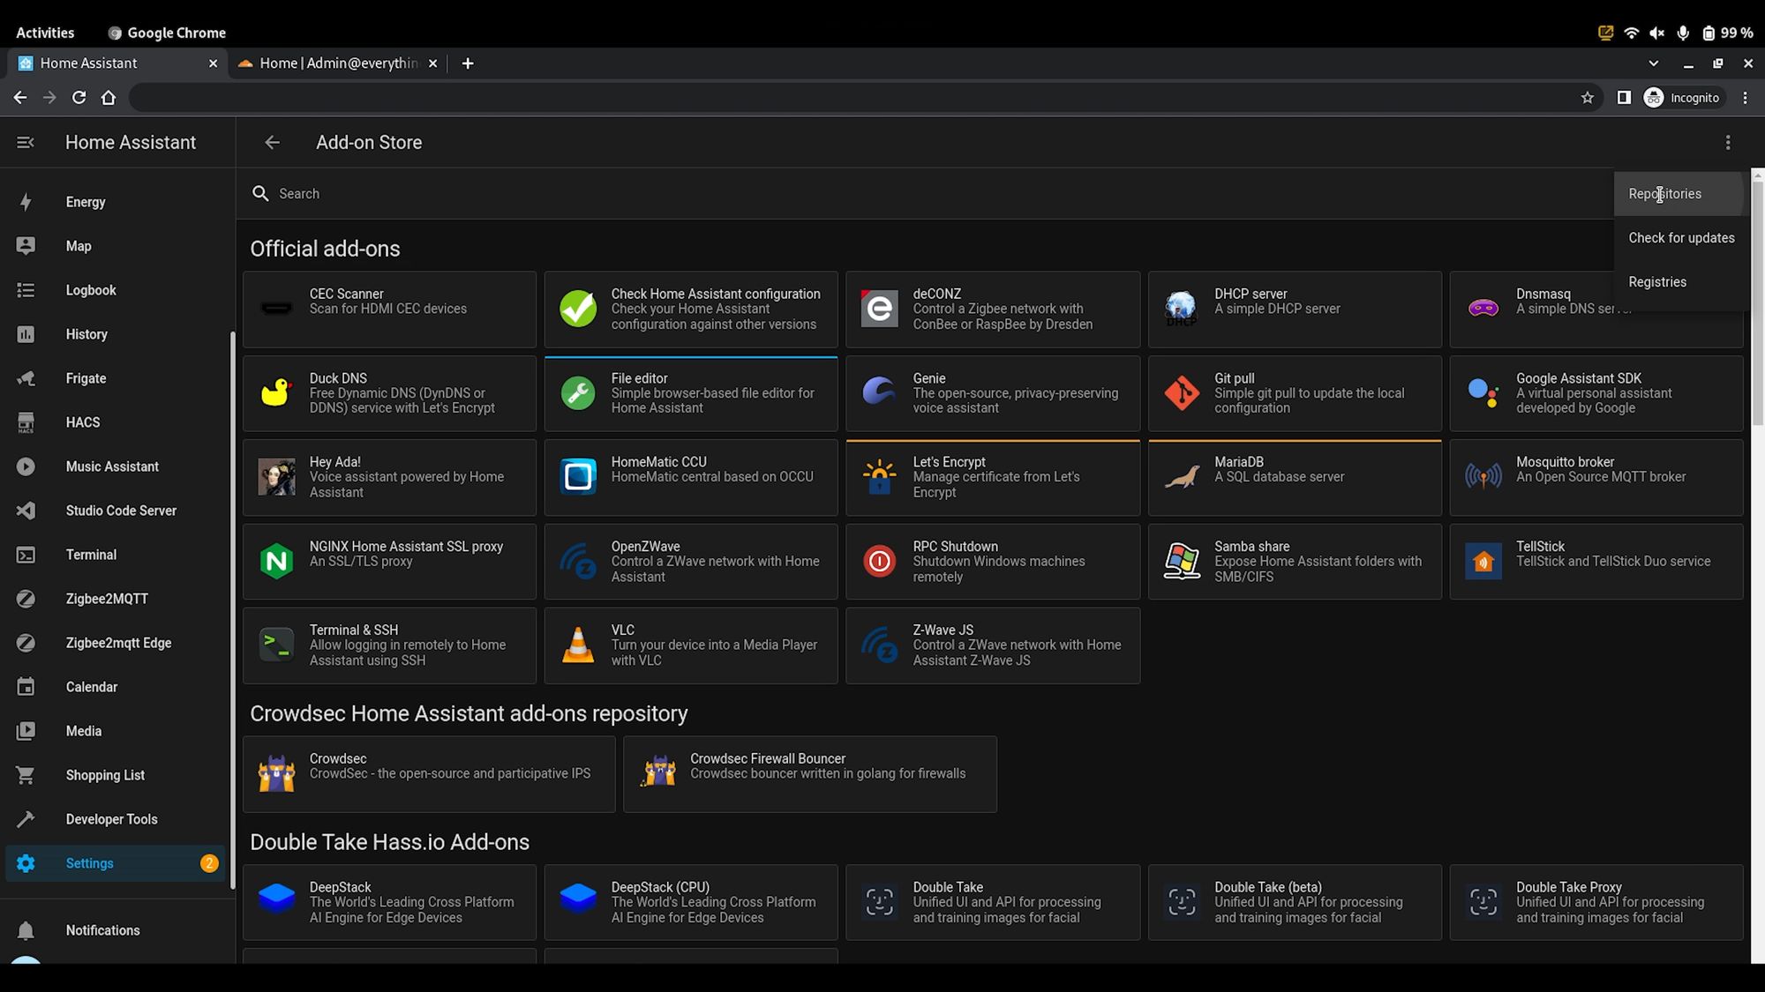
Task: Click the Mosquitto broker icon
Action: click(1483, 477)
